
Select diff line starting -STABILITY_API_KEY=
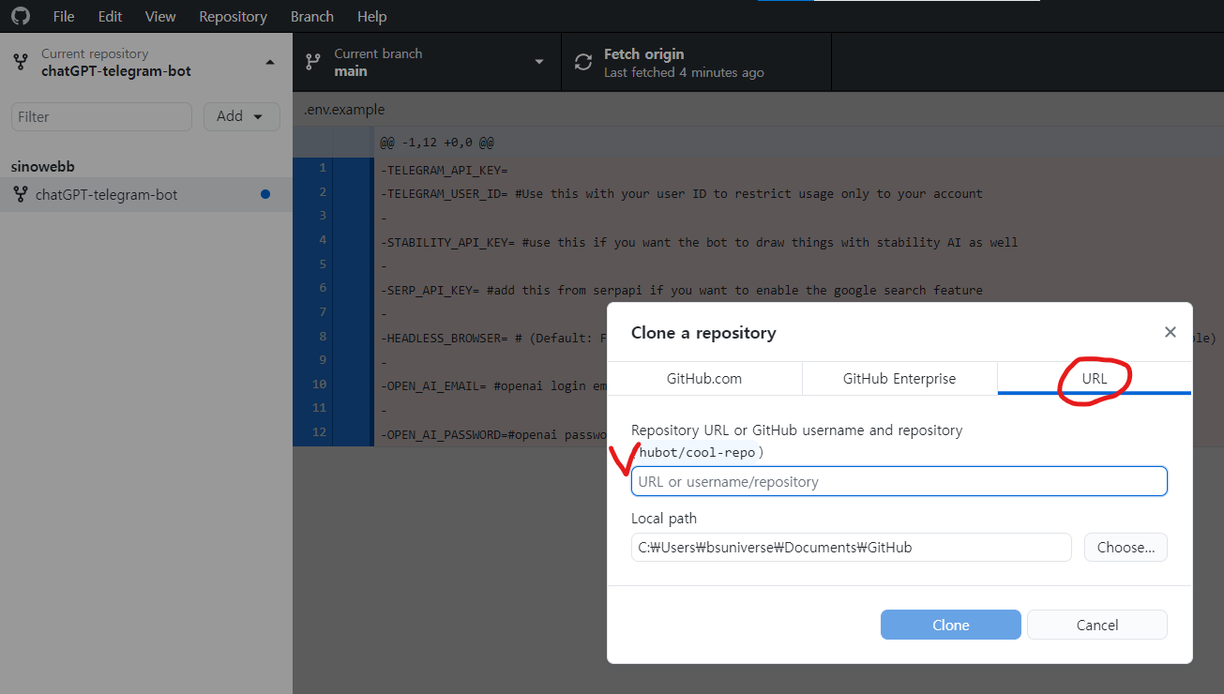699,242
